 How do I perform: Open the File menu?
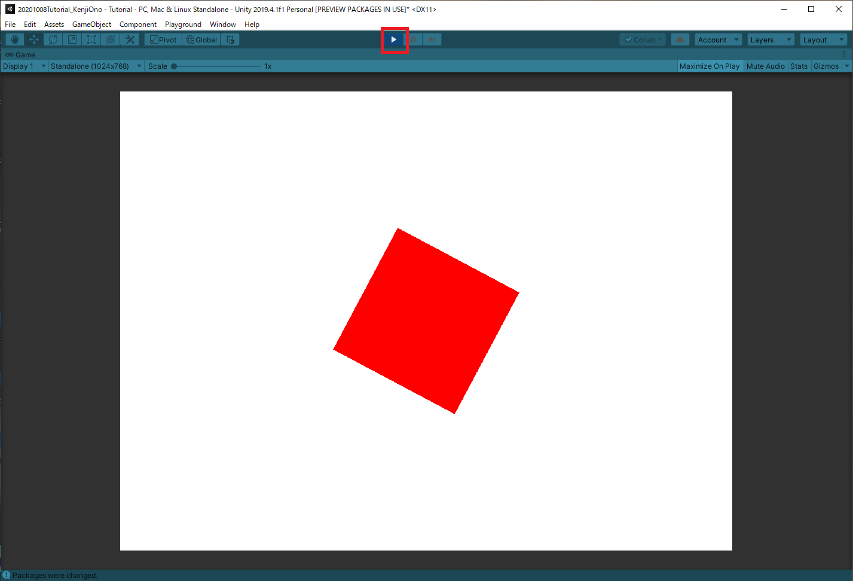click(10, 25)
